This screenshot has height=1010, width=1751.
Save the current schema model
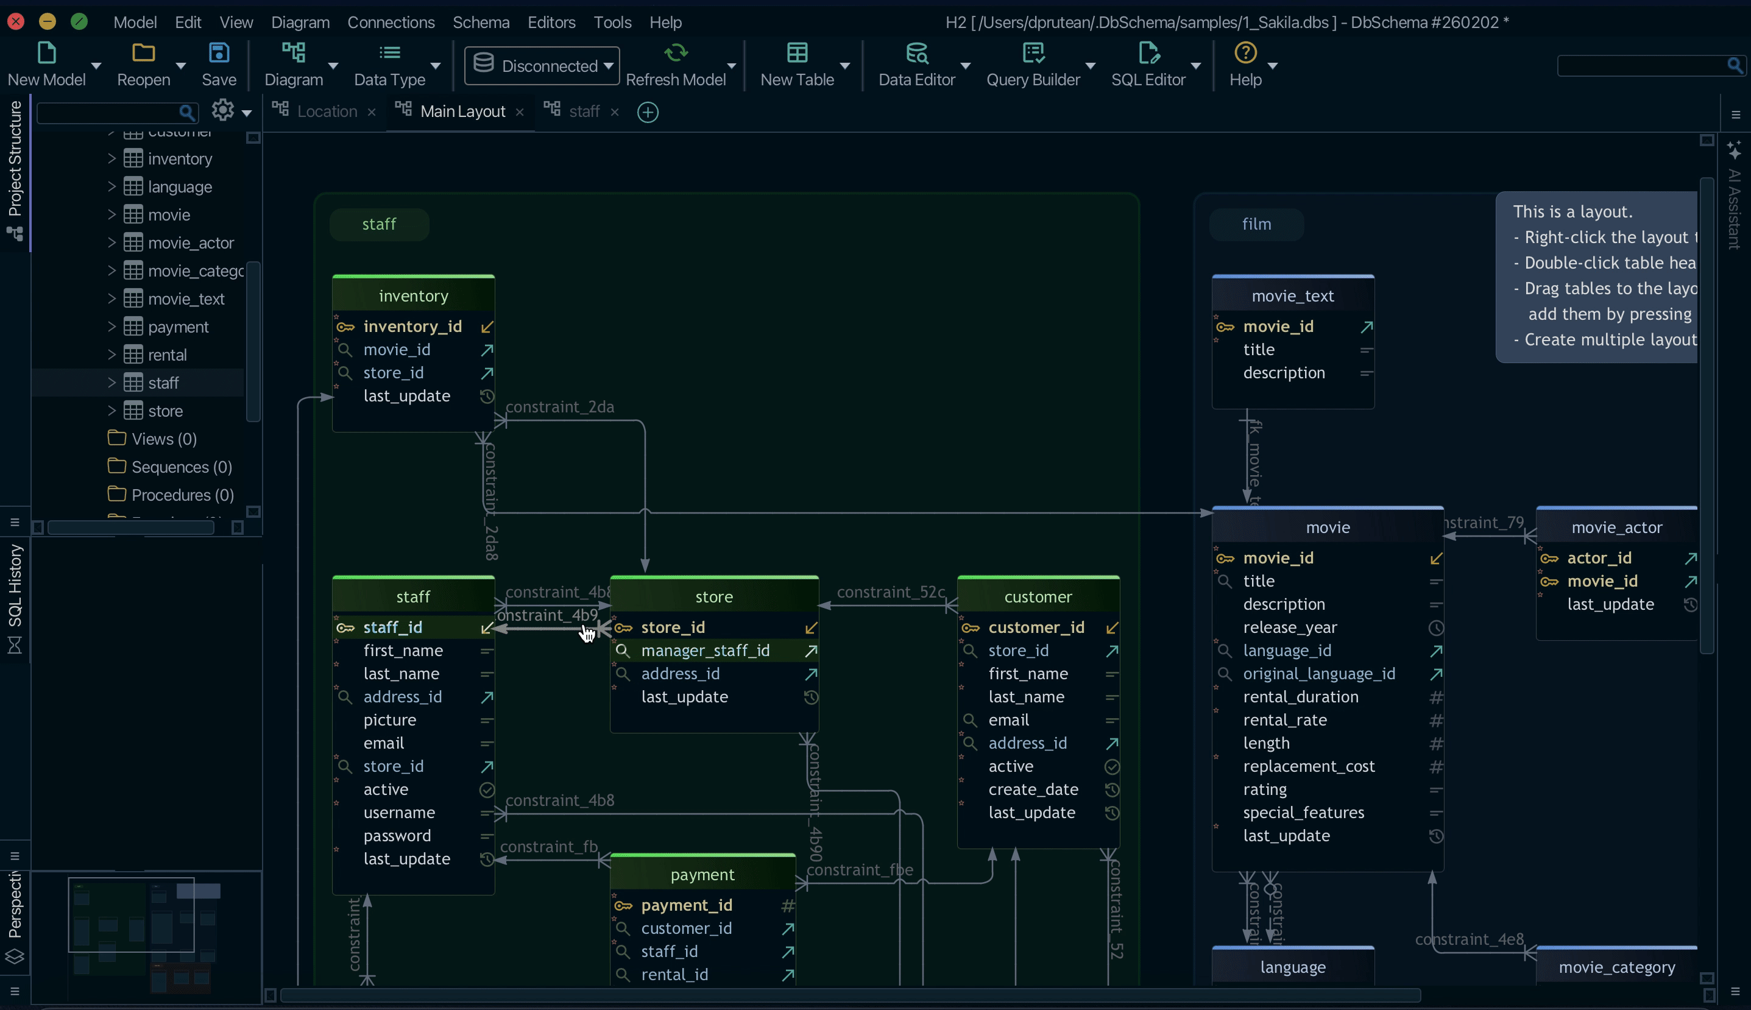[219, 63]
